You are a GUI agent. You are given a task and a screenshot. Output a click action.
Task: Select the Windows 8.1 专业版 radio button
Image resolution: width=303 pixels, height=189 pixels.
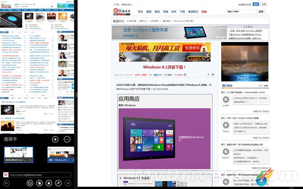coord(120,178)
